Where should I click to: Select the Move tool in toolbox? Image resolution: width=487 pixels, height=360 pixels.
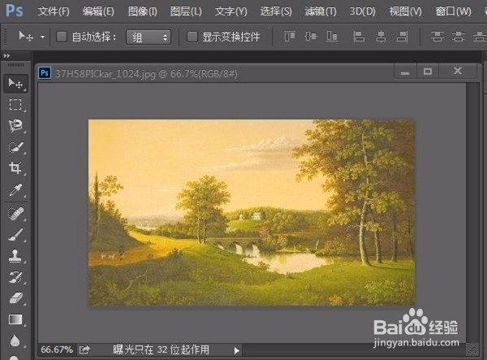[15, 84]
